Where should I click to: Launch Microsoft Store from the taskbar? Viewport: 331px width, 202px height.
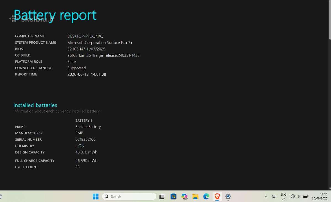click(x=173, y=196)
